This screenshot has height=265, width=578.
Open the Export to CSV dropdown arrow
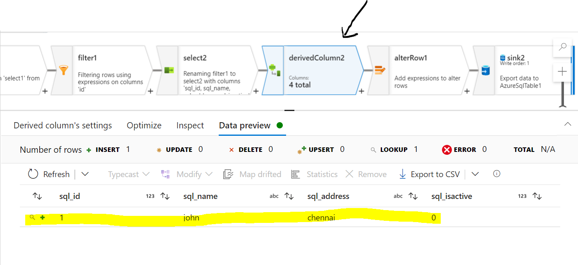tap(474, 174)
